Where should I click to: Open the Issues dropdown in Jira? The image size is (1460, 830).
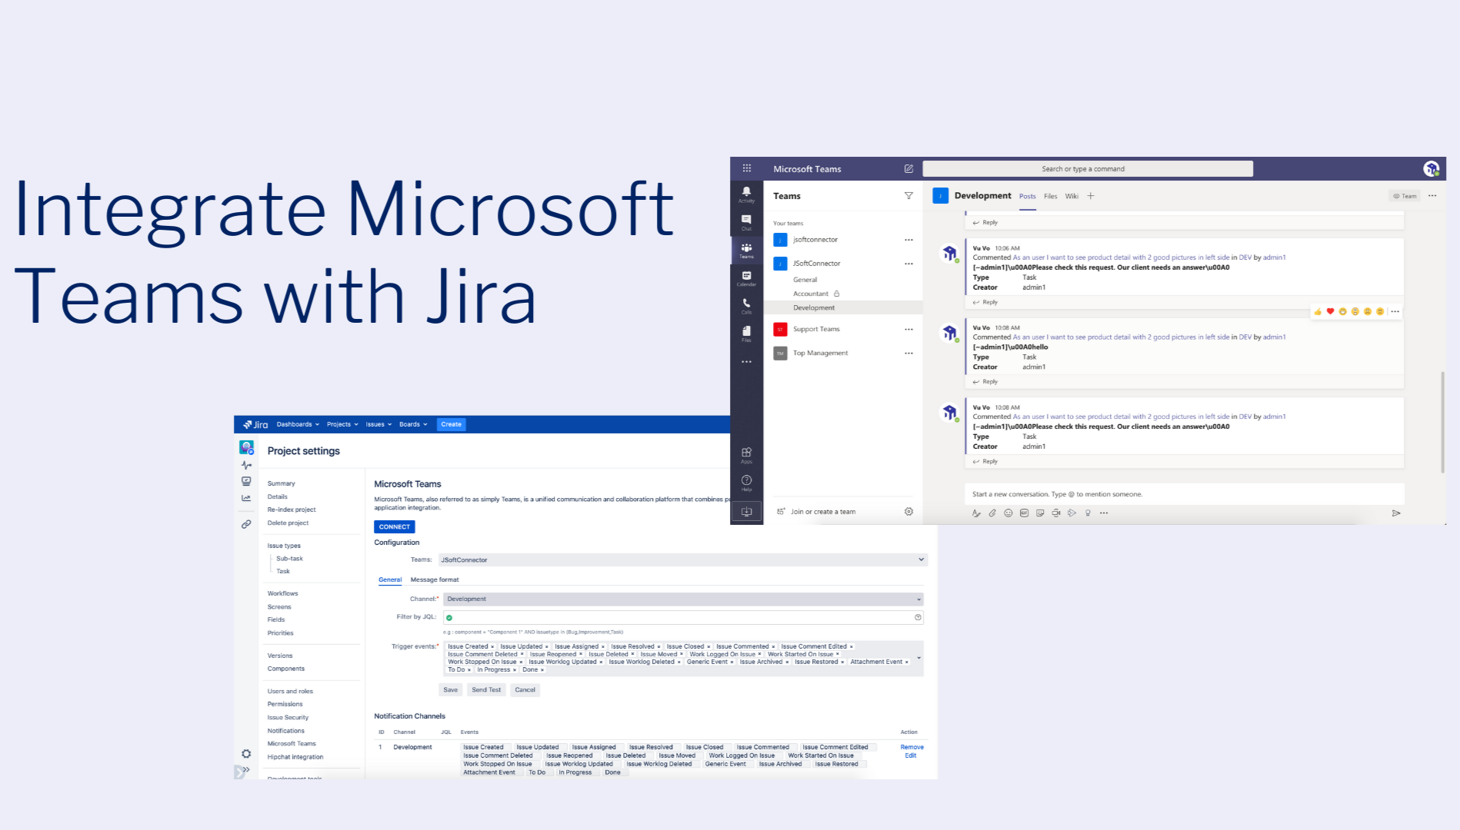tap(378, 424)
